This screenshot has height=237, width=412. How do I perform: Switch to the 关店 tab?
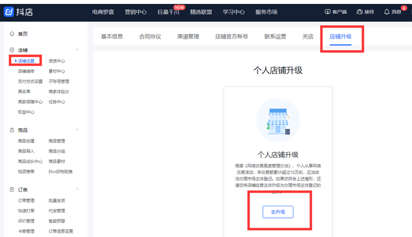coord(307,37)
